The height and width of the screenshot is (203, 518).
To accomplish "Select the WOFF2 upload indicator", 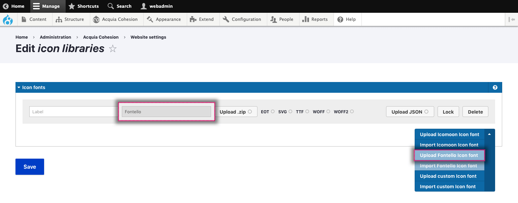I will (x=352, y=111).
